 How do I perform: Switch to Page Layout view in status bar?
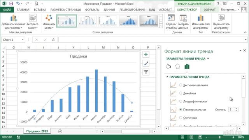click(191, 137)
